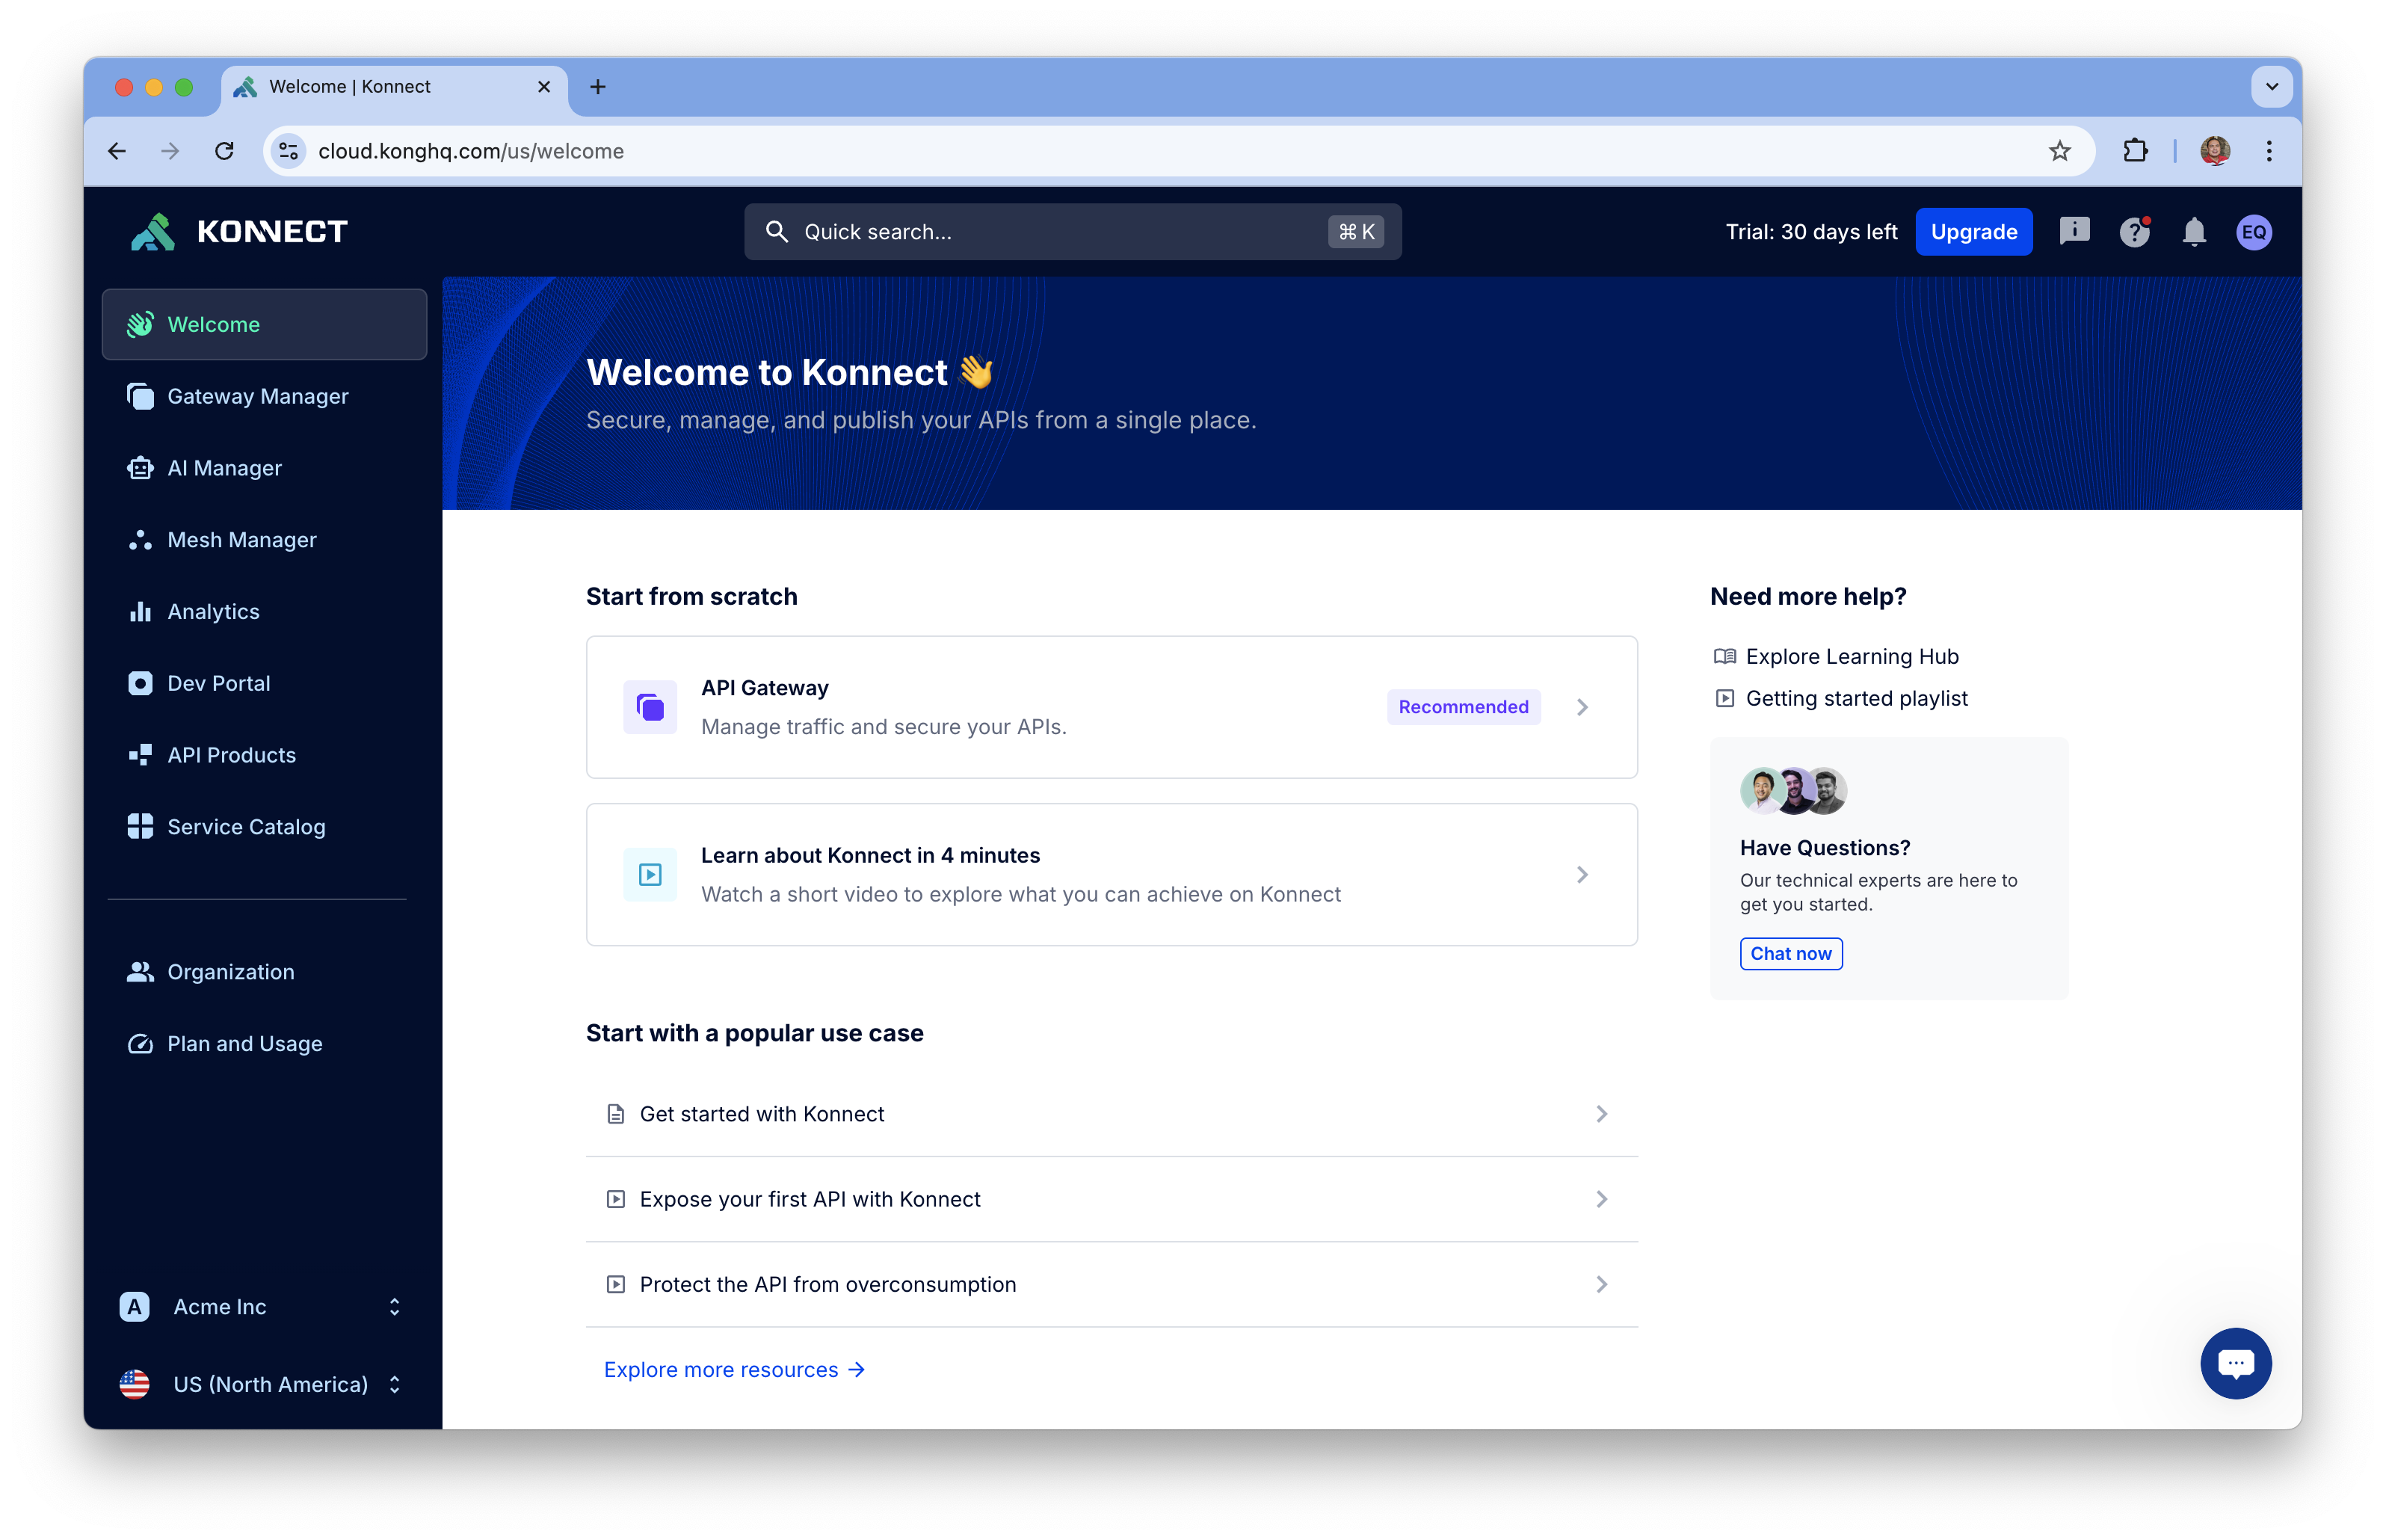Click the Organization people icon
Viewport: 2386px width, 1540px height.
tap(140, 972)
